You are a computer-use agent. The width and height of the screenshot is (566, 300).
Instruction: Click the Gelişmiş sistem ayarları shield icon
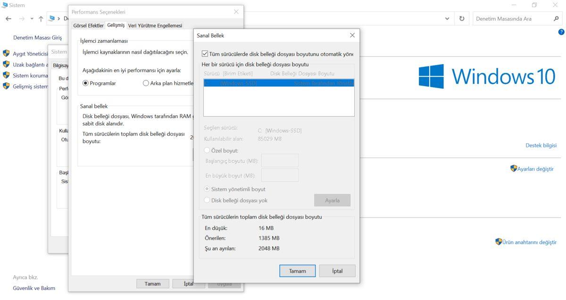click(6, 87)
